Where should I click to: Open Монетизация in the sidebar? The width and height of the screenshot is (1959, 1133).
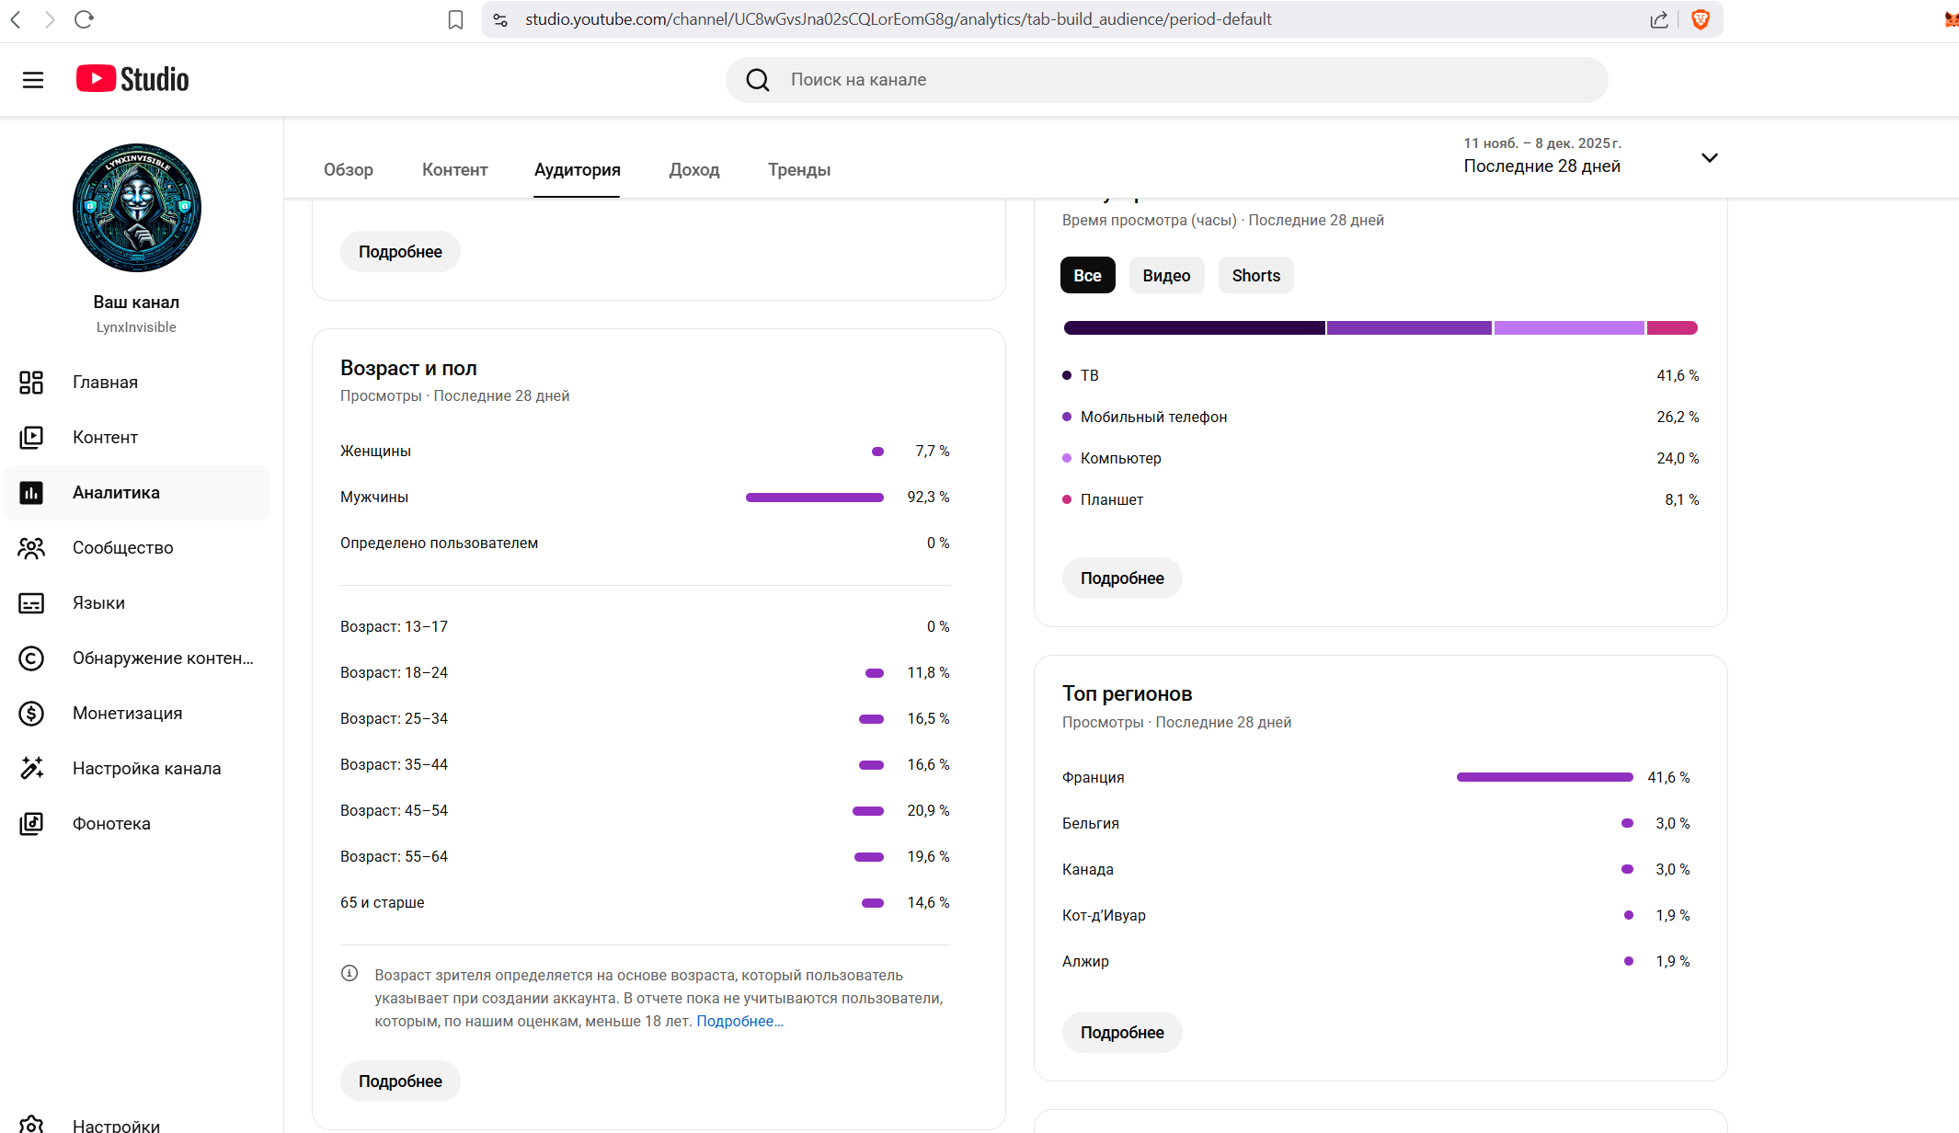coord(127,714)
